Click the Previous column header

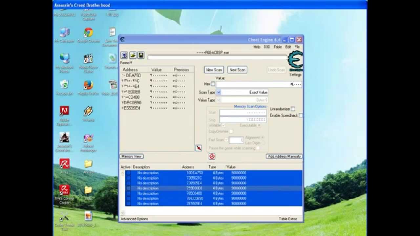tap(182, 70)
